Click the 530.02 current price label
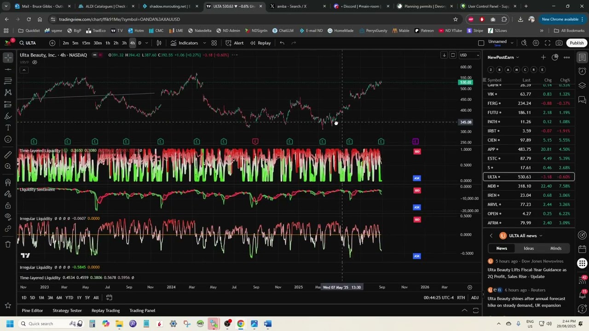Image resolution: width=589 pixels, height=331 pixels. click(x=466, y=82)
